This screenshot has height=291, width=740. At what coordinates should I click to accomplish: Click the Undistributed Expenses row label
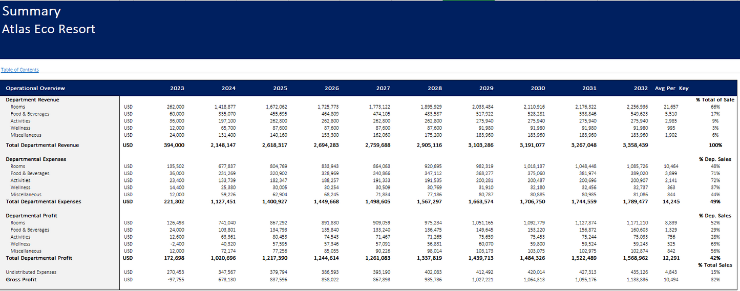pos(31,272)
